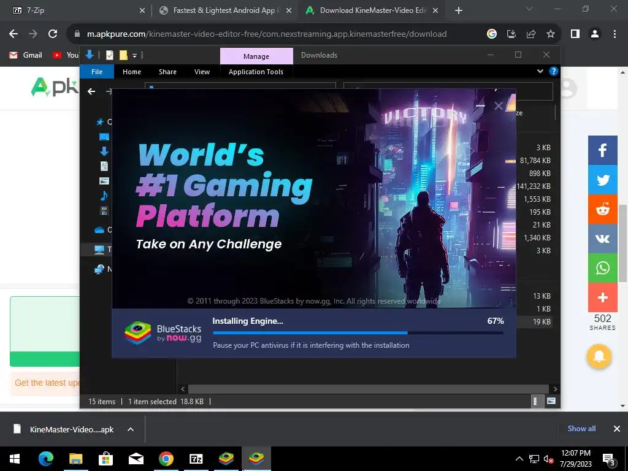Select the Application Tools ribbon tab

pos(256,72)
